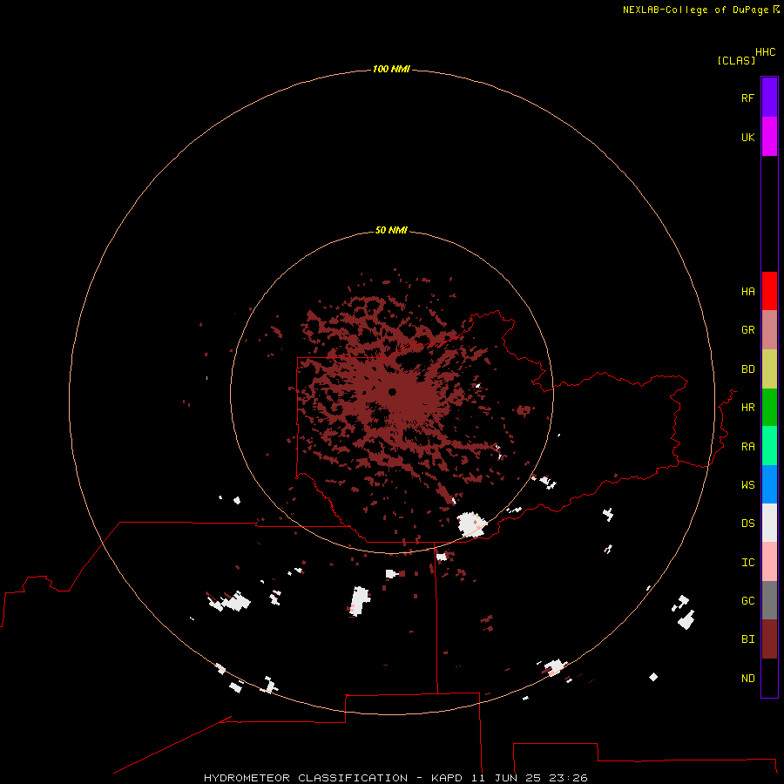Click the RF purple legend swatch
This screenshot has width=784, height=784.
pos(769,98)
